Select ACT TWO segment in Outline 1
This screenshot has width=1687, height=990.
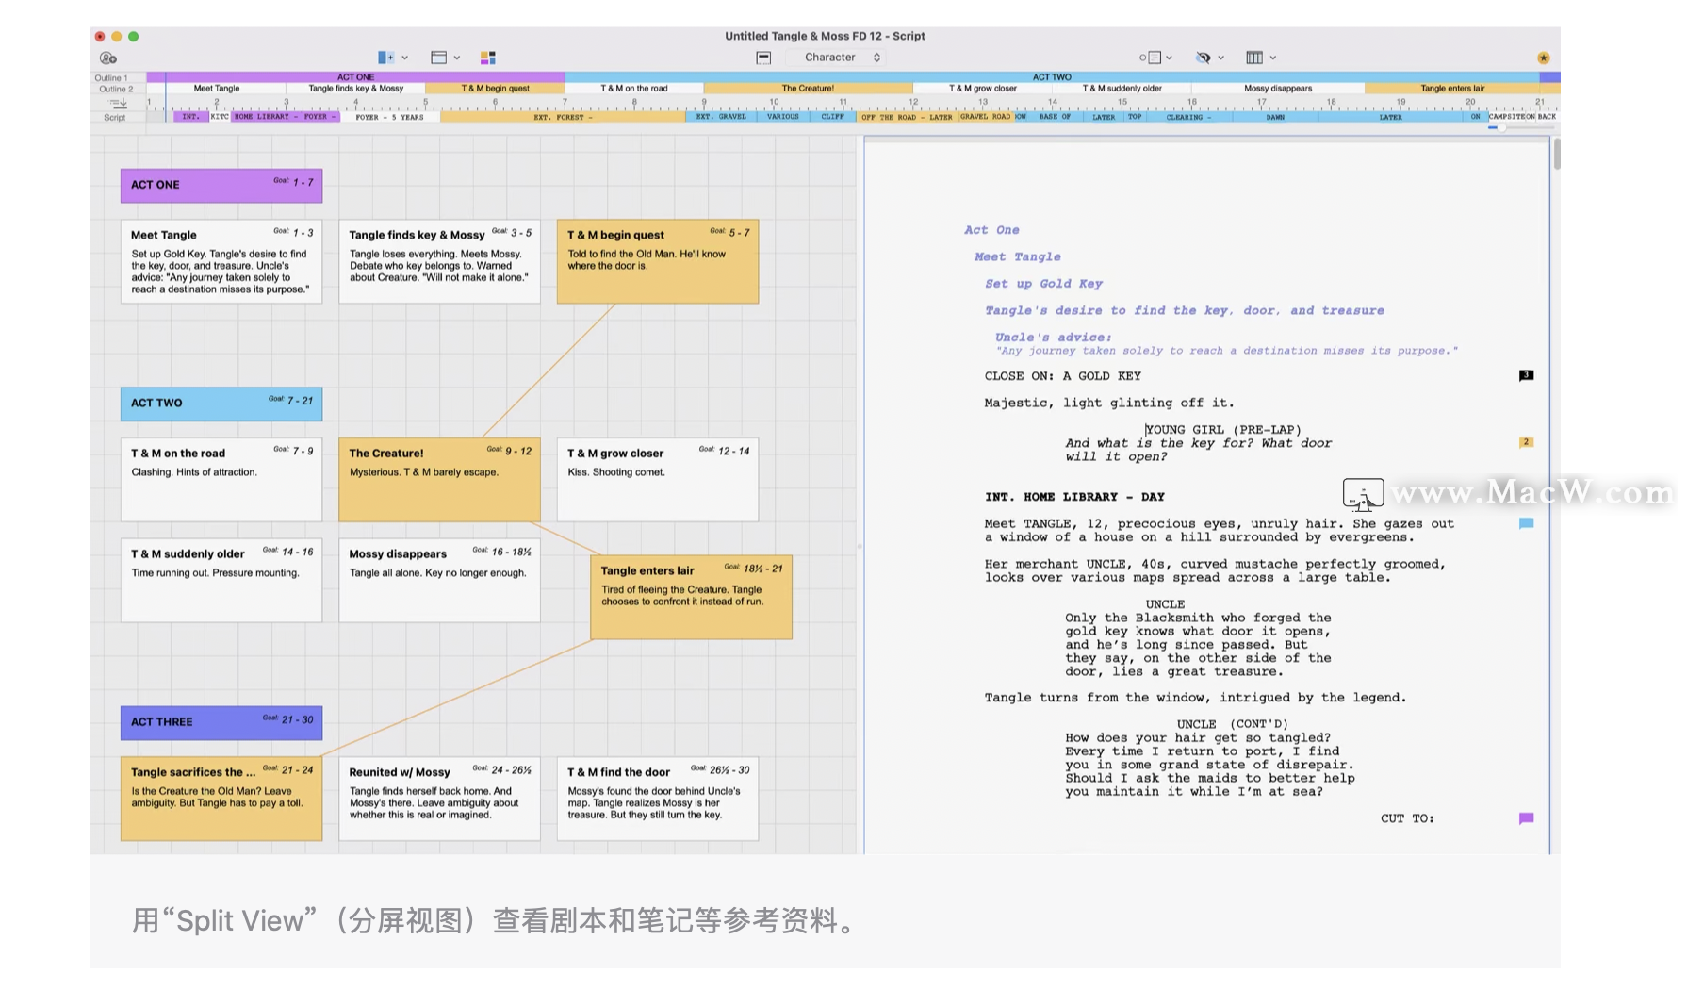coord(1052,77)
